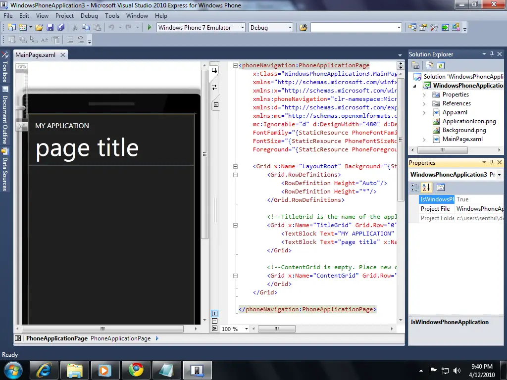
Task: Open the Project menu
Action: click(64, 16)
